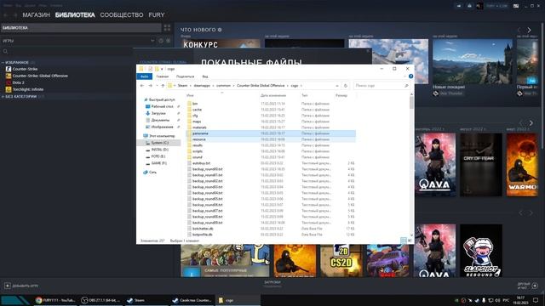Select the Dota 2 icon in Steam library
This screenshot has height=306, width=545.
click(9, 82)
